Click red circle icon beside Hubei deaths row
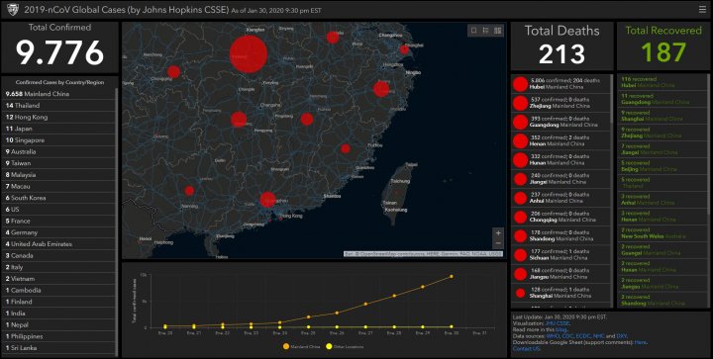 pos(520,84)
